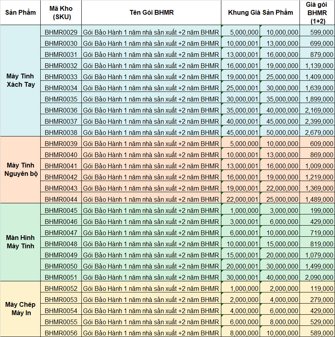The height and width of the screenshot is (337, 335).
Task: Select the 'Tên Gói BHMR' header cell
Action: point(152,12)
